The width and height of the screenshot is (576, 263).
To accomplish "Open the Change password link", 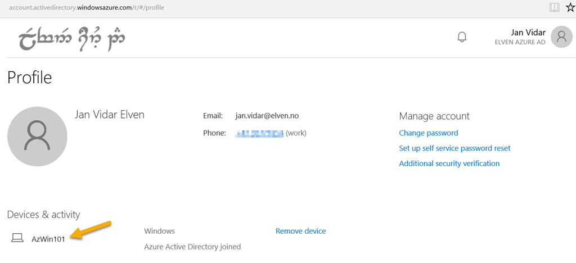I will coord(428,133).
